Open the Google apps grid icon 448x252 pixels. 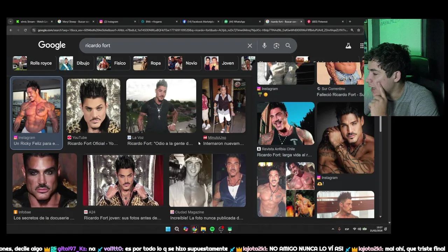362,45
